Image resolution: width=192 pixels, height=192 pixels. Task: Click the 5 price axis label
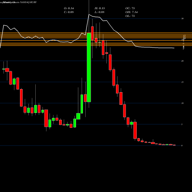tap(182, 124)
